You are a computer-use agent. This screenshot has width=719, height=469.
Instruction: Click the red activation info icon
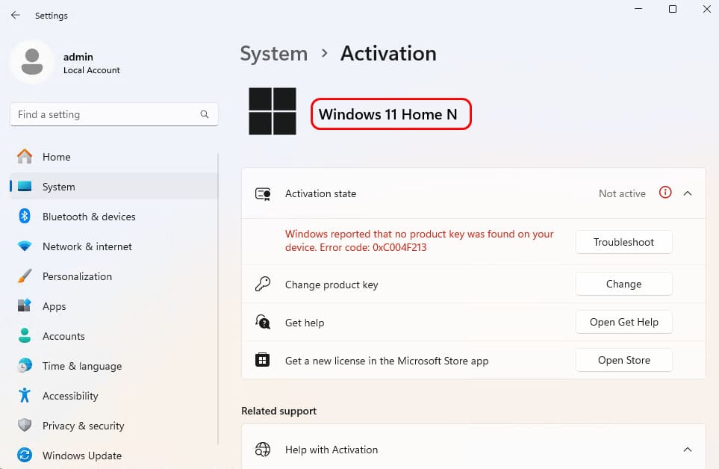pyautogui.click(x=665, y=193)
